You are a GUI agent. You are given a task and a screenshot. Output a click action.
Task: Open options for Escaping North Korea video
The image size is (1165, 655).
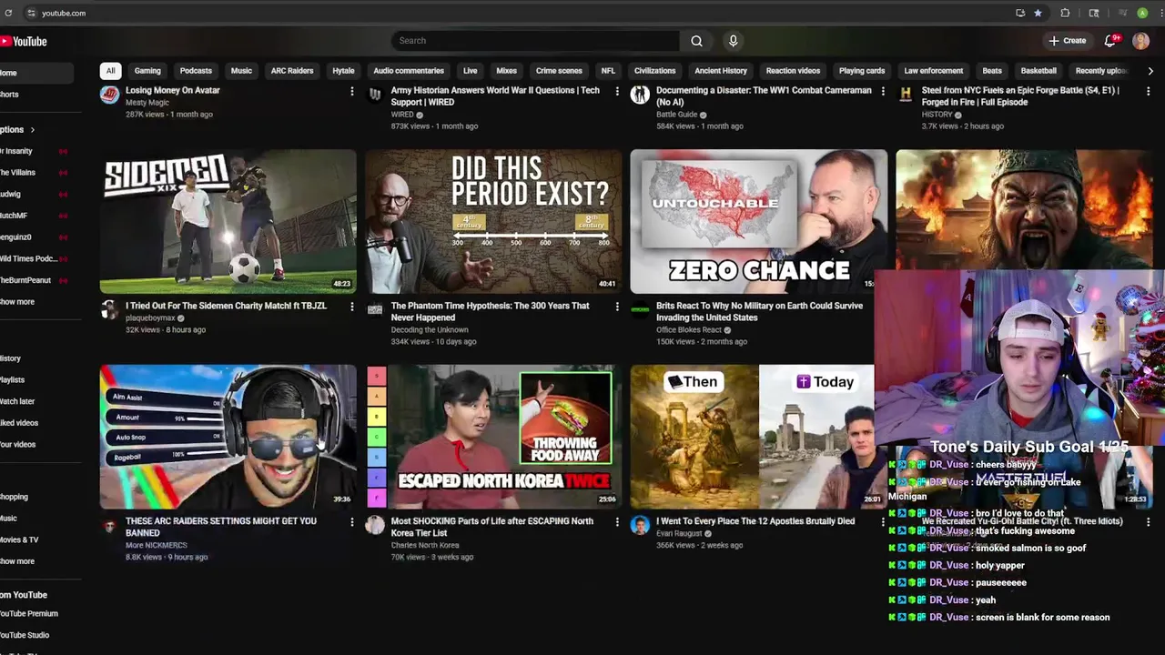pyautogui.click(x=617, y=522)
